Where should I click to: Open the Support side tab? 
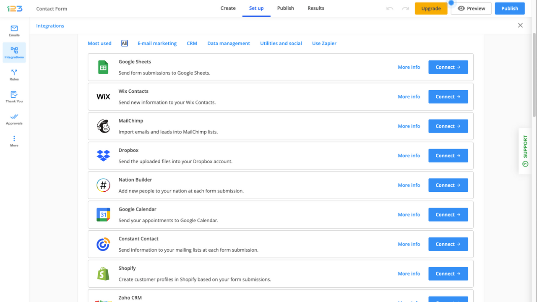[525, 151]
